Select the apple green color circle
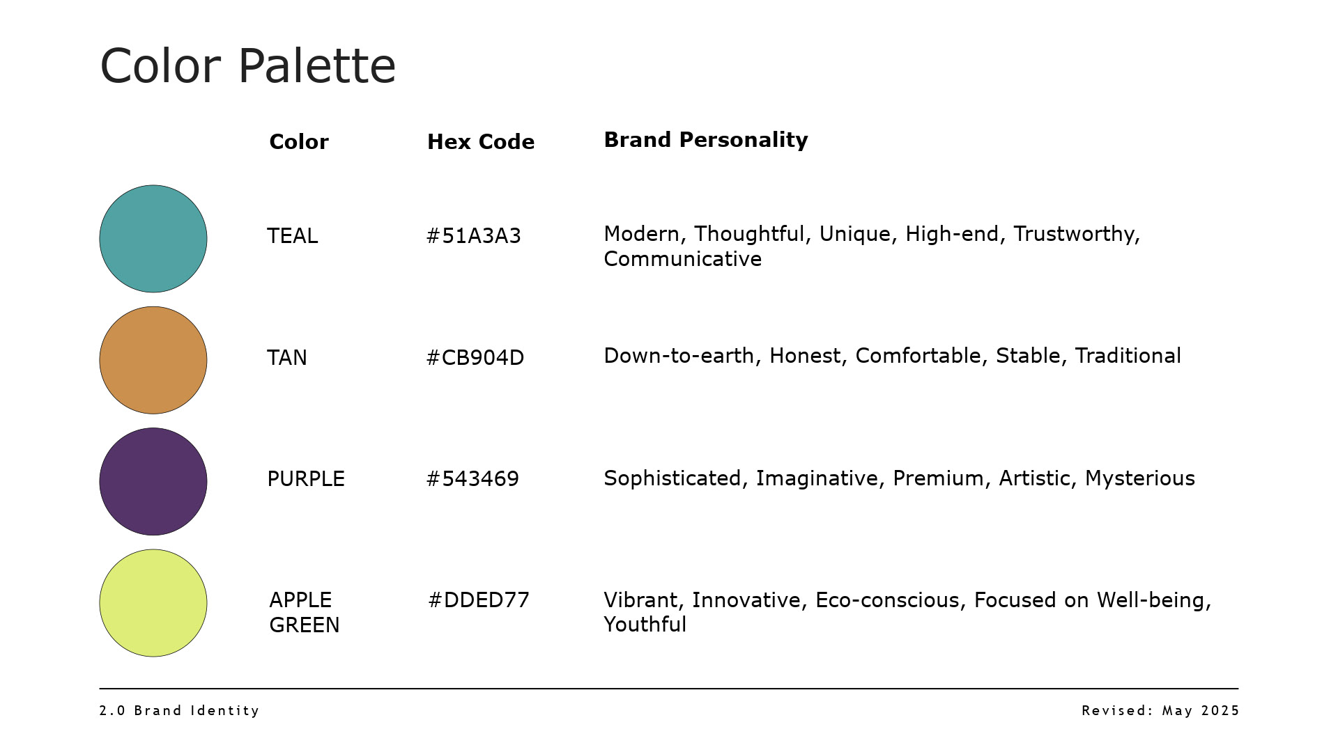1338x752 pixels. click(x=153, y=603)
